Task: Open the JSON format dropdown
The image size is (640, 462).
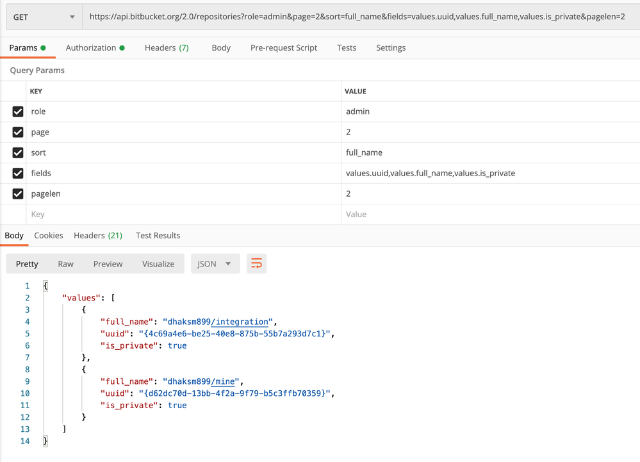Action: (215, 263)
